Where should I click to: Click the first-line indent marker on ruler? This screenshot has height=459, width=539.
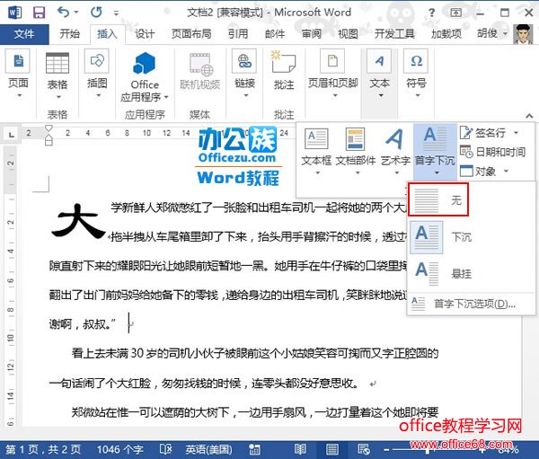[x=49, y=128]
